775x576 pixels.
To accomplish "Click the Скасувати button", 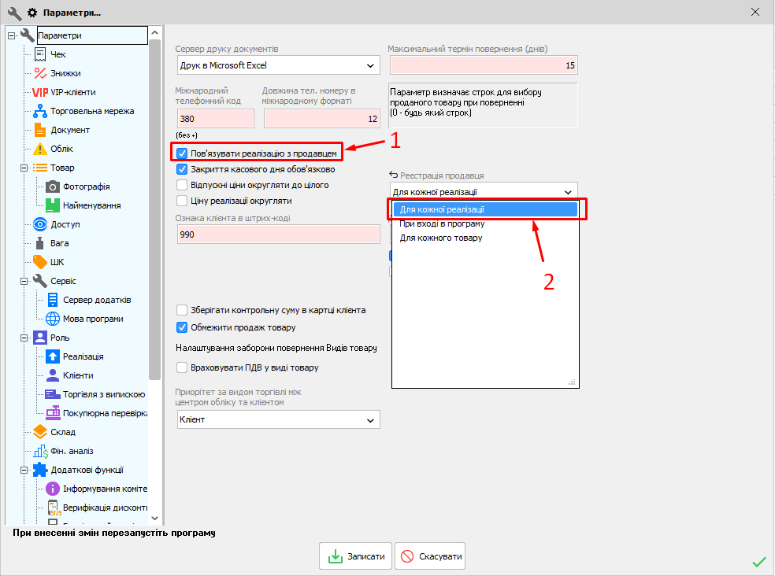I will [430, 556].
